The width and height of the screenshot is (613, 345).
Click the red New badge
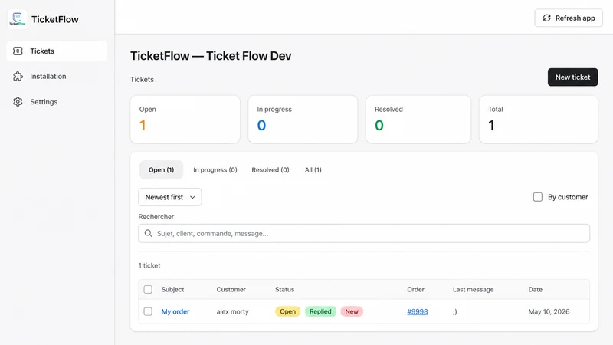tap(352, 311)
